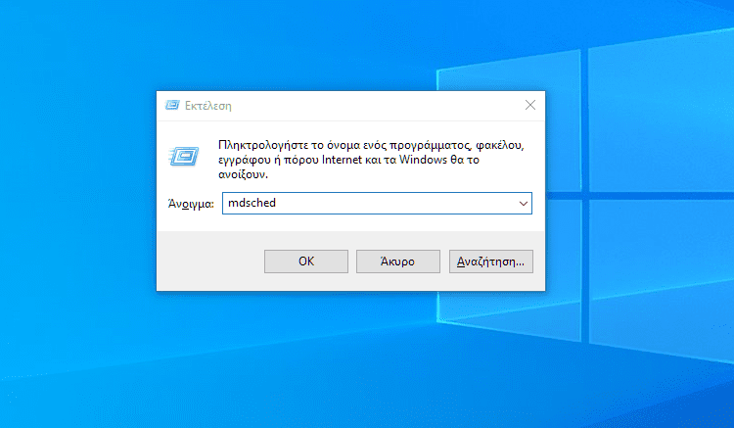Click the Άνοιγμα: label
This screenshot has width=734, height=428.
point(191,204)
